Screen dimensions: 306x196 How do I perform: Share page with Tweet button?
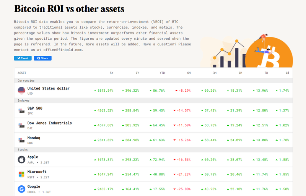click(23, 58)
